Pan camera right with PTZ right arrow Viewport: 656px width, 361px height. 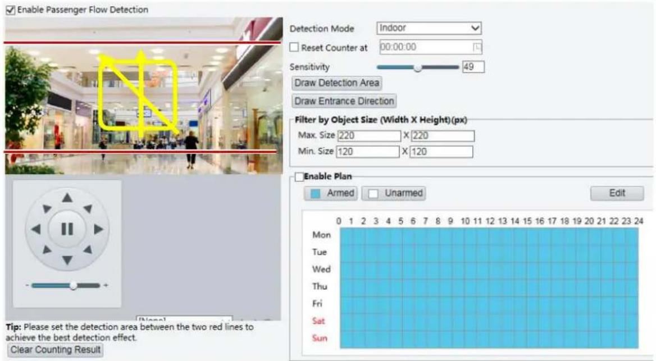click(x=98, y=229)
